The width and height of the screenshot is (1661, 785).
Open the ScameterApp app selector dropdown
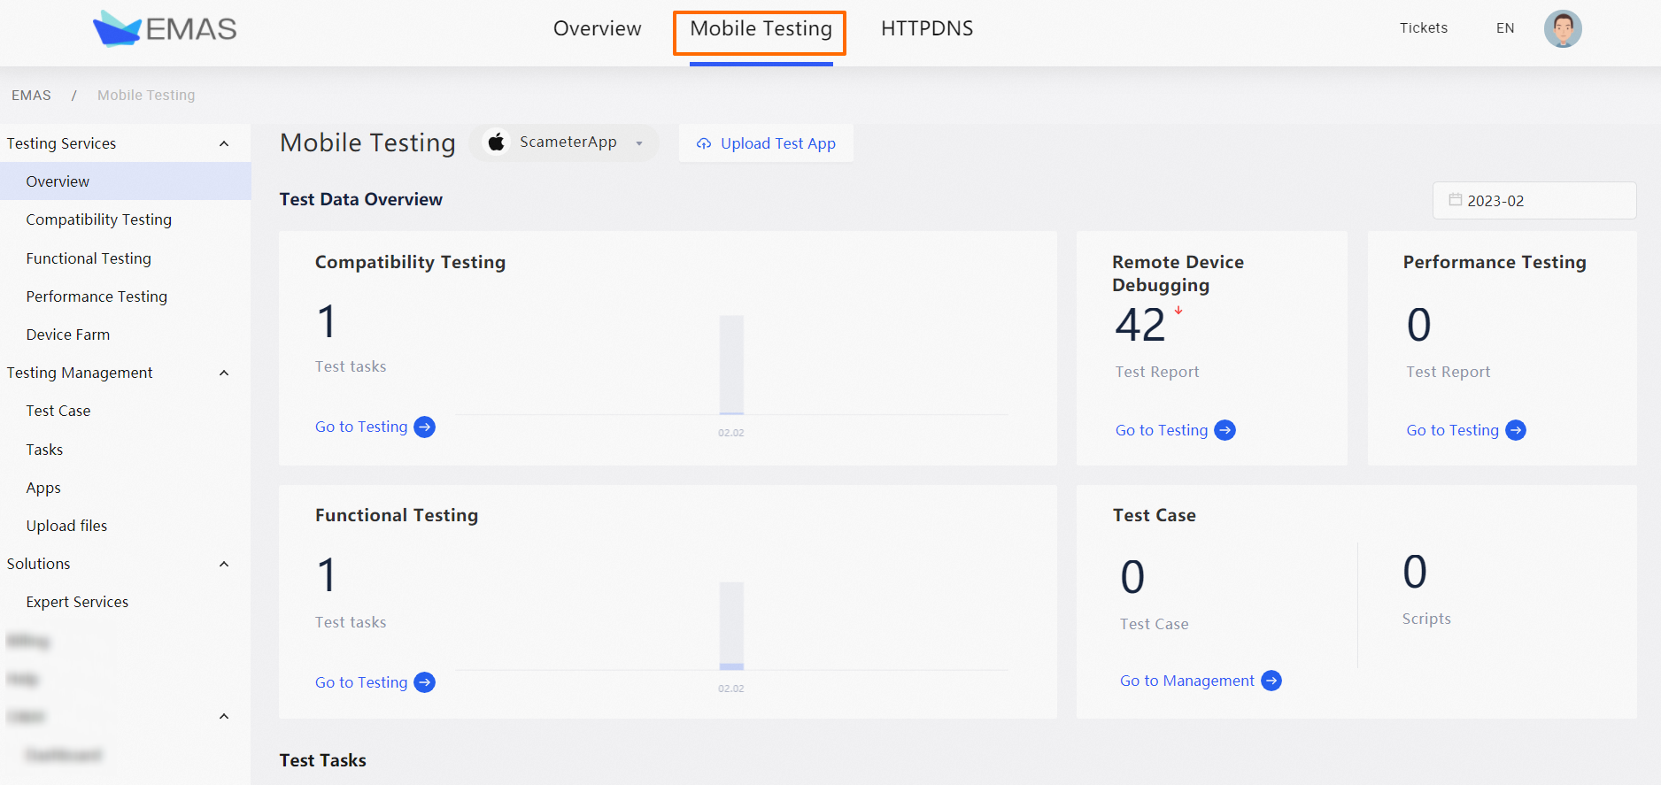[639, 143]
